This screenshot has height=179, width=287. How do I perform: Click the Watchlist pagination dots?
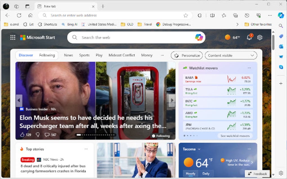(x=190, y=136)
